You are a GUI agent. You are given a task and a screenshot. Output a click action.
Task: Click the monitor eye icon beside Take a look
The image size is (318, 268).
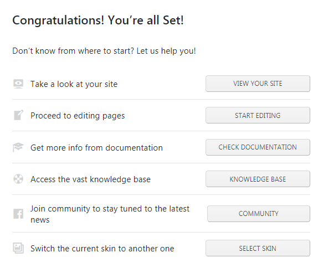pyautogui.click(x=18, y=84)
